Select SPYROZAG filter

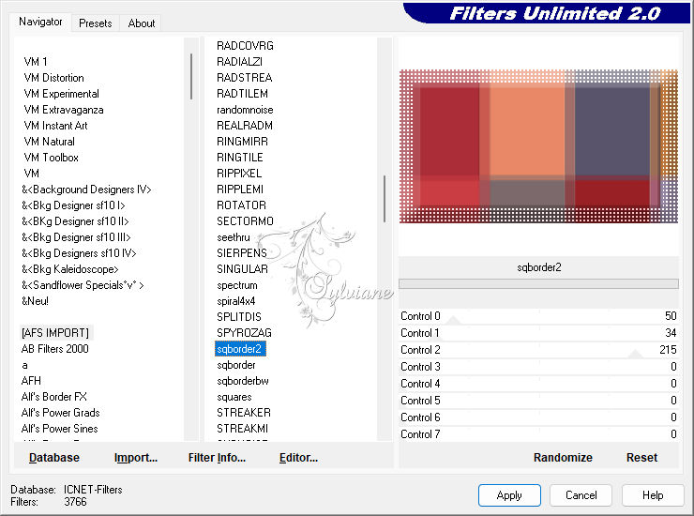pos(245,333)
